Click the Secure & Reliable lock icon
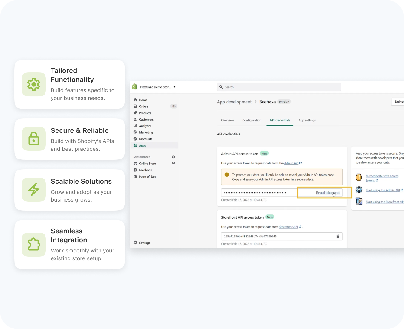 34,139
